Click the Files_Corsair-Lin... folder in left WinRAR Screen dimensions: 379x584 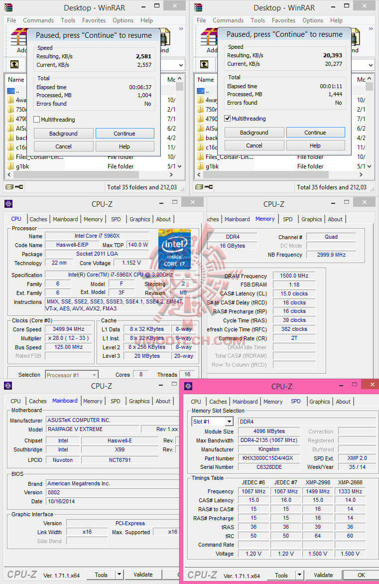pyautogui.click(x=39, y=157)
